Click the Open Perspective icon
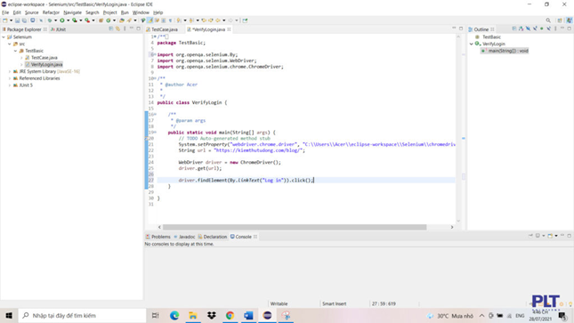The height and width of the screenshot is (323, 574). 560,20
